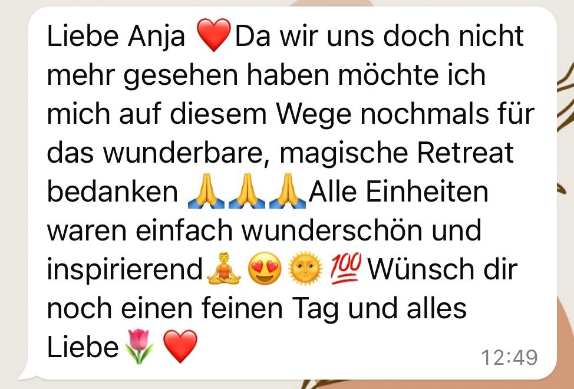
Task: Click the pink tulip emoji
Action: pos(138,346)
